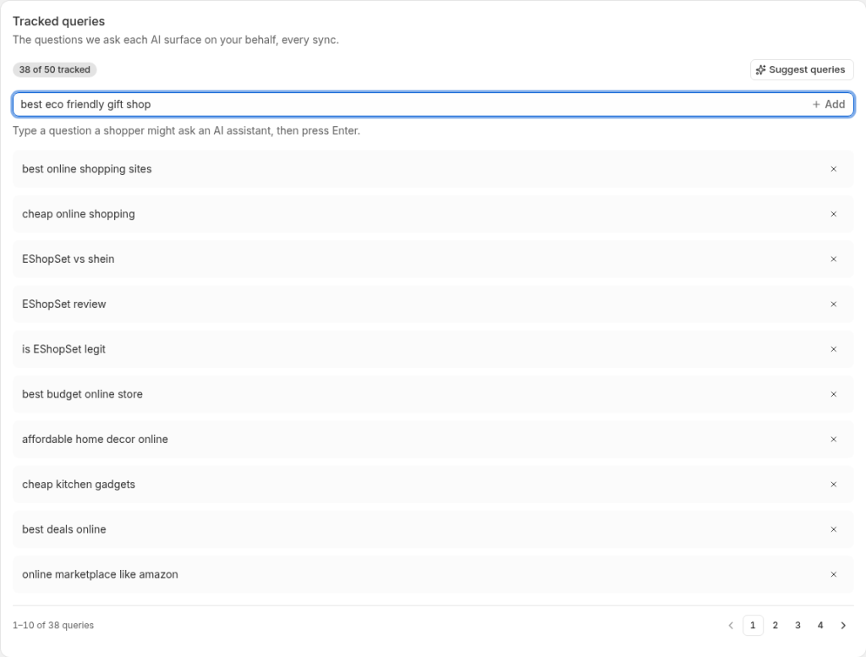Click the '1–10 of 38 queries' counter
Screen dimensions: 866x657
click(53, 626)
